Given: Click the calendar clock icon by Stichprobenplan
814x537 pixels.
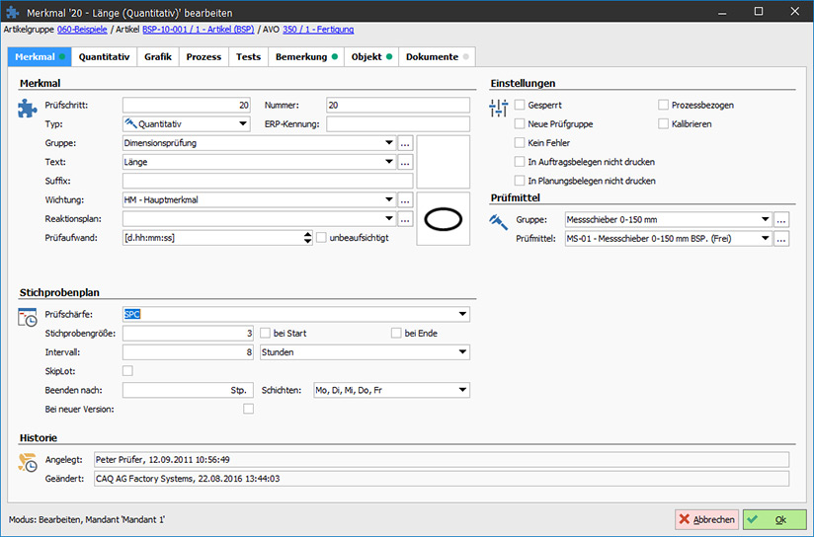Looking at the screenshot, I should coord(27,317).
